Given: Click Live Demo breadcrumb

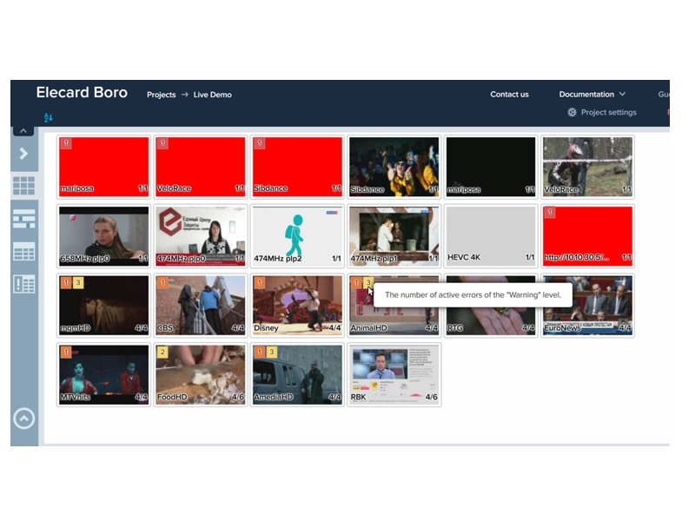Looking at the screenshot, I should click(212, 95).
